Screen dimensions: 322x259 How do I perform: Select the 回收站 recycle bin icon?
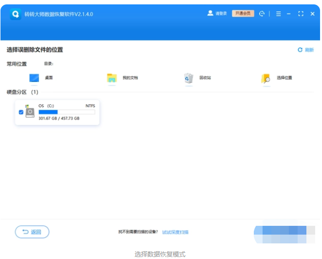189,78
